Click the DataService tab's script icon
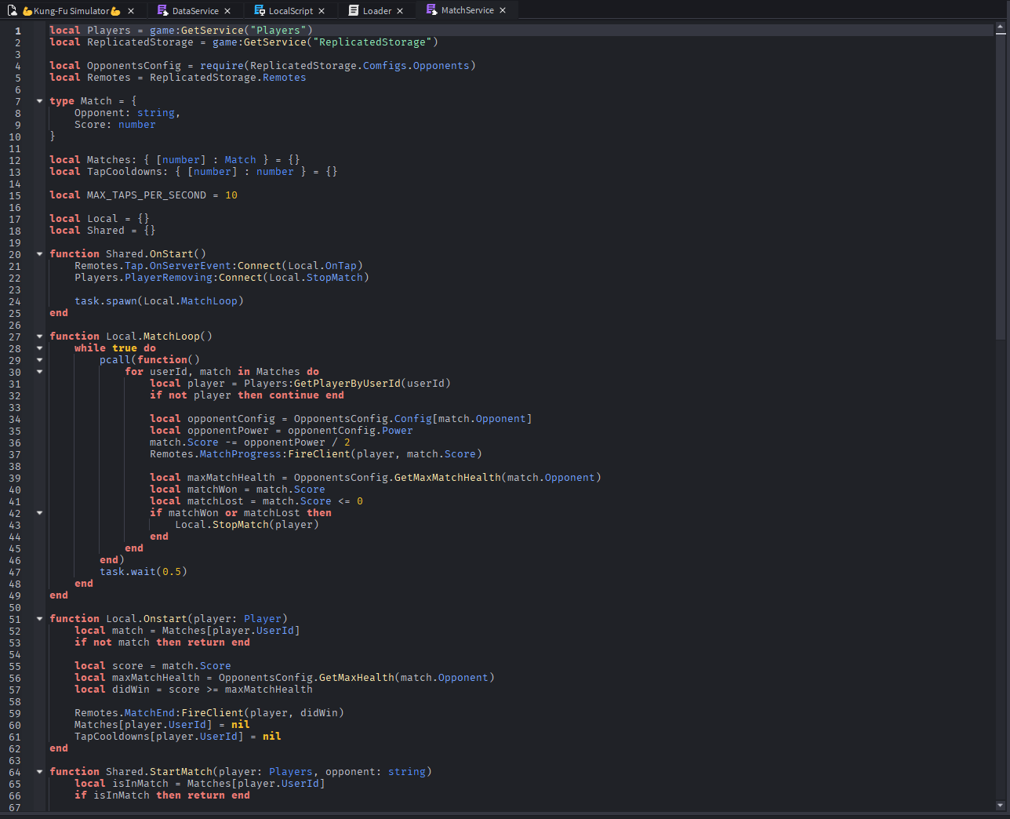 [162, 10]
